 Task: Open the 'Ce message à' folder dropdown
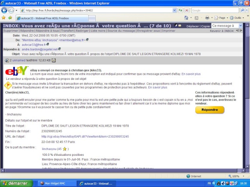click(x=227, y=26)
